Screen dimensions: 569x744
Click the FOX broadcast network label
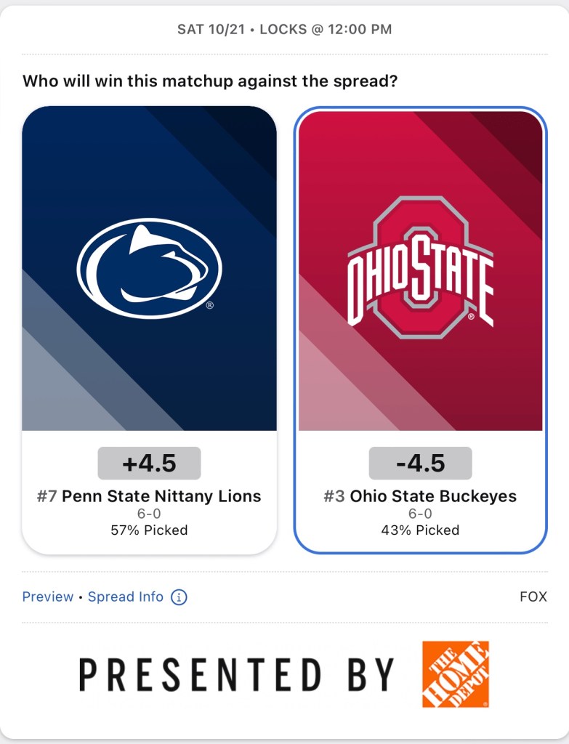(533, 597)
